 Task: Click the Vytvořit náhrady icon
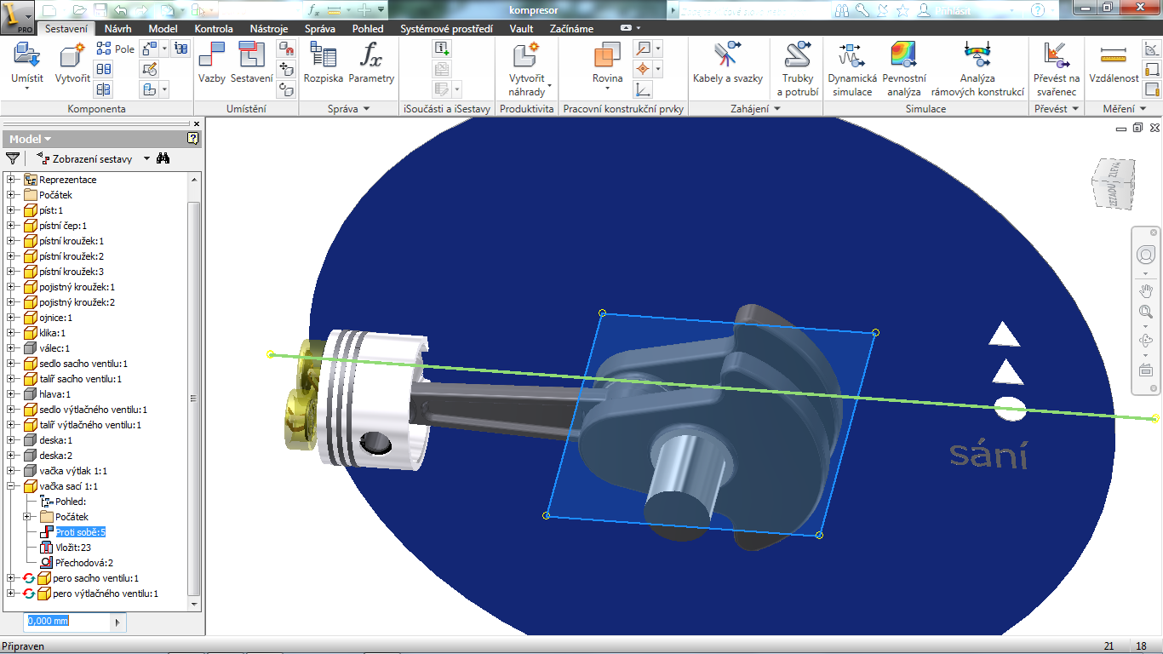(x=526, y=55)
